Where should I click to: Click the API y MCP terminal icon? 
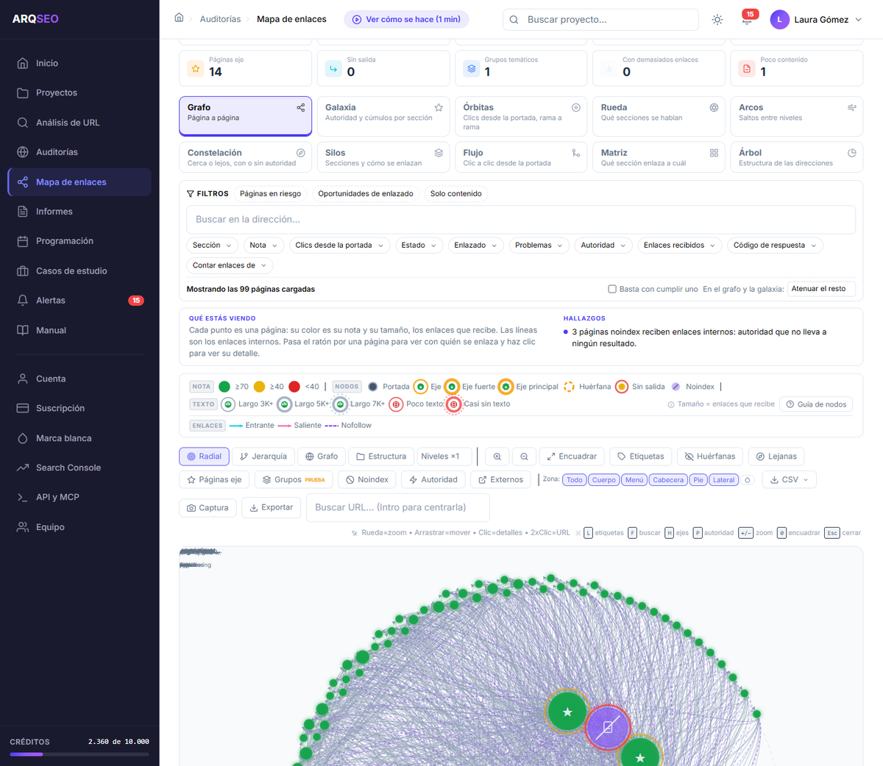23,497
